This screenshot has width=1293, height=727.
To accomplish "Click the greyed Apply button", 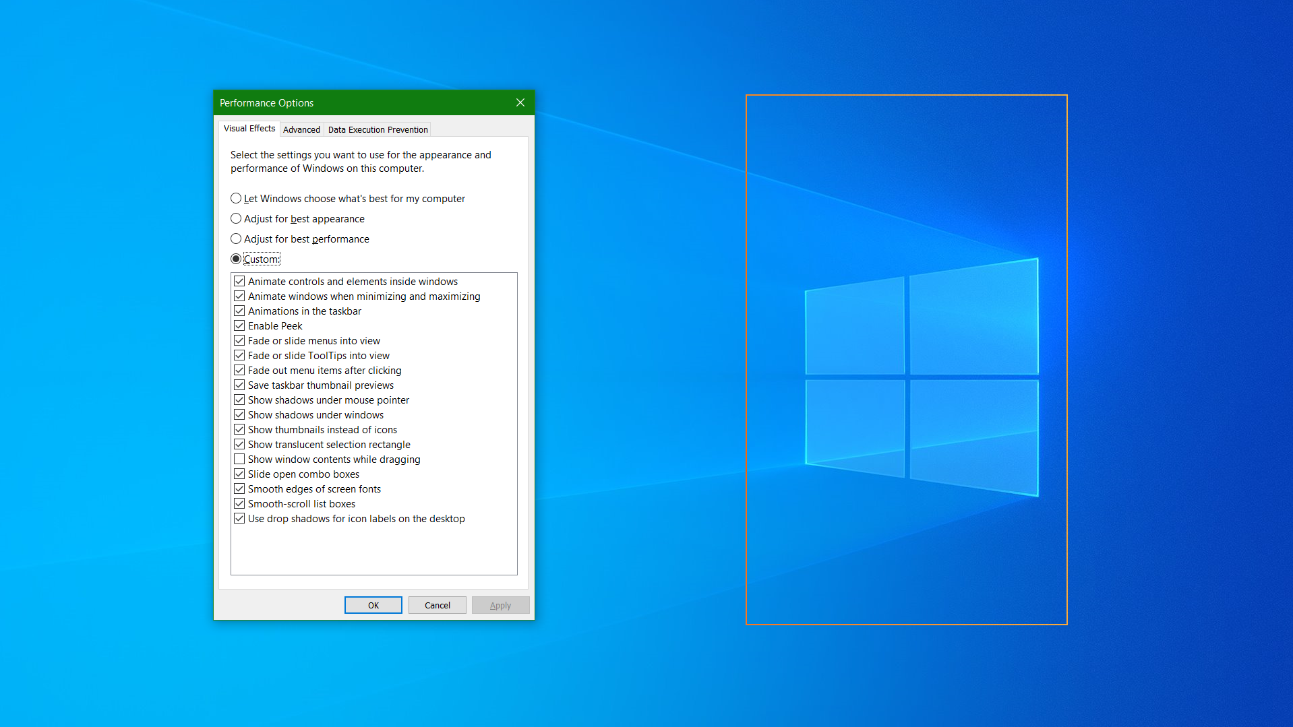I will point(501,605).
